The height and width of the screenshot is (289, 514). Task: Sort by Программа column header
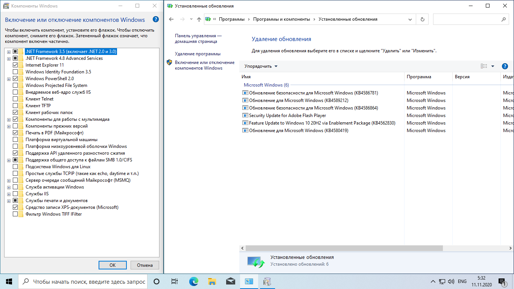tap(428, 77)
